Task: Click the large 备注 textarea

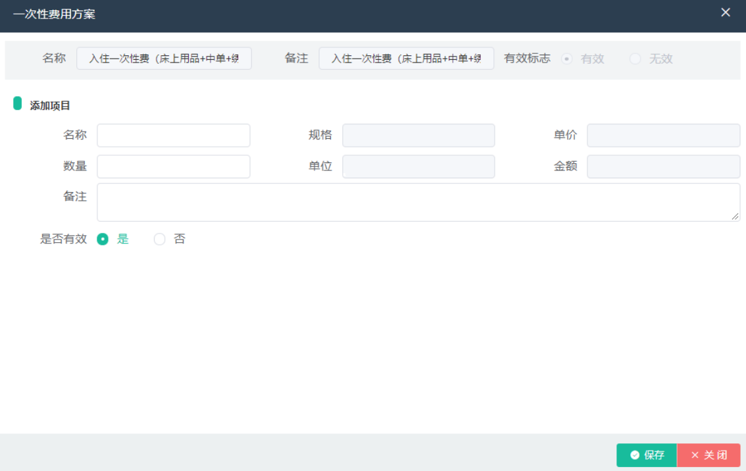Action: pos(418,202)
